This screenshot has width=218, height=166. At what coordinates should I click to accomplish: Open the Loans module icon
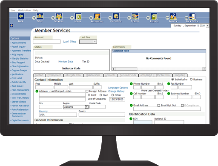tap(78, 16)
